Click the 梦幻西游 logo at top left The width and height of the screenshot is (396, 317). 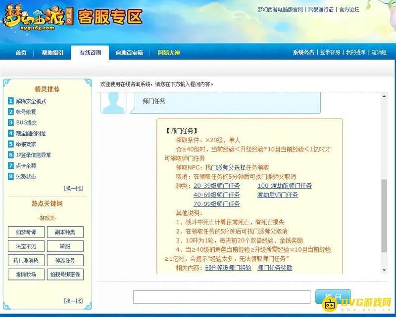[38, 18]
